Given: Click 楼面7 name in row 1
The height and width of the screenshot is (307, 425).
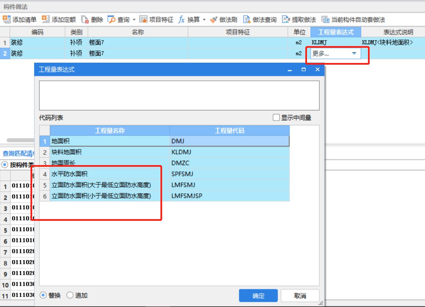Looking at the screenshot, I should pos(138,42).
